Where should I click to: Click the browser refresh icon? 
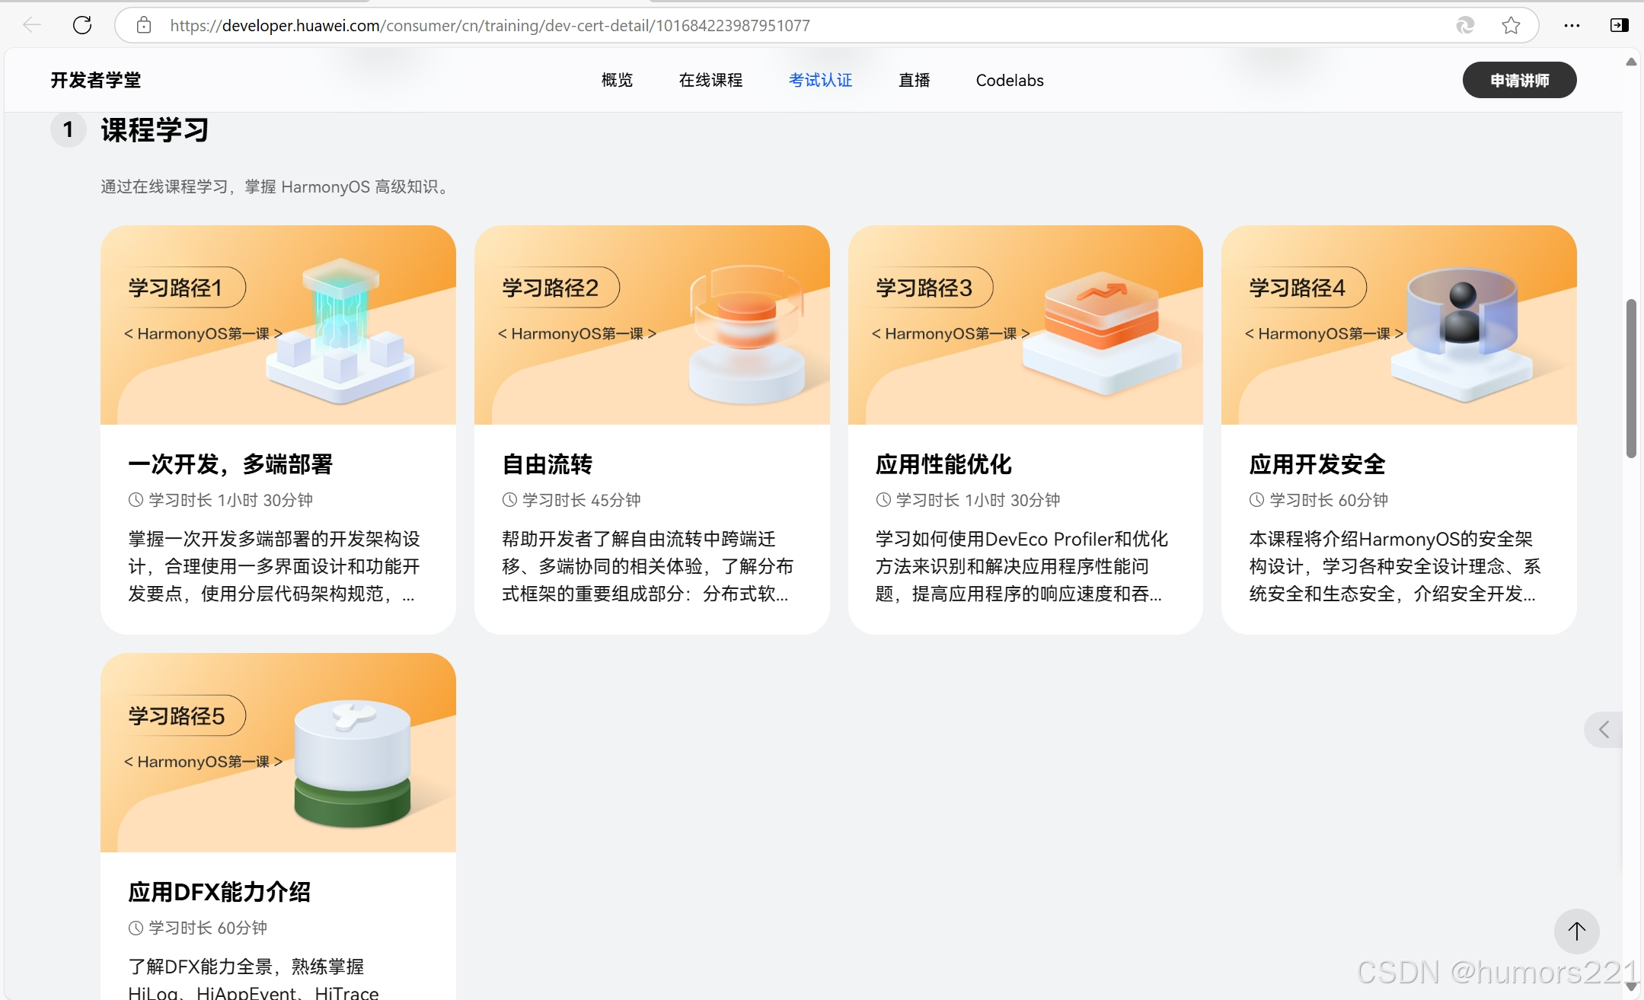pos(82,25)
